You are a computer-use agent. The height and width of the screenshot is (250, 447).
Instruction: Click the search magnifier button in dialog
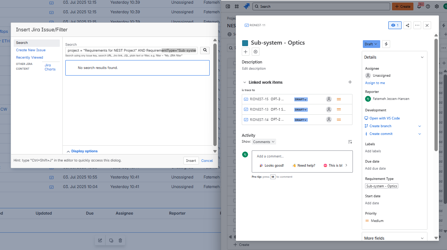tap(205, 50)
